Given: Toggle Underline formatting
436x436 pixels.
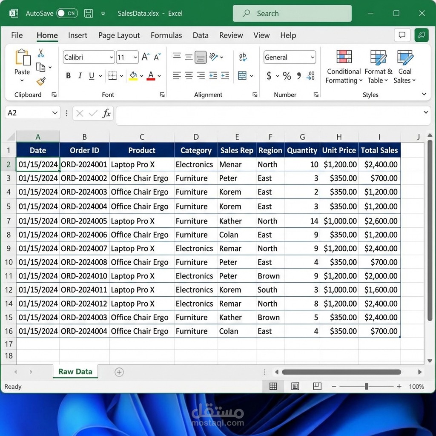Looking at the screenshot, I should (92, 76).
